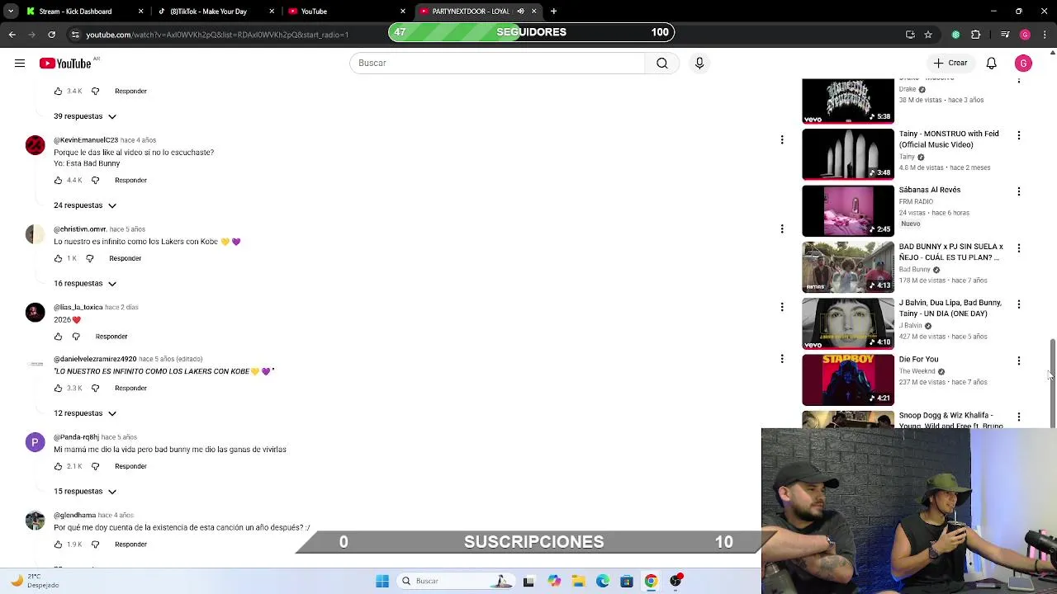Reply to @lias_la_toxica with Responder

(111, 337)
